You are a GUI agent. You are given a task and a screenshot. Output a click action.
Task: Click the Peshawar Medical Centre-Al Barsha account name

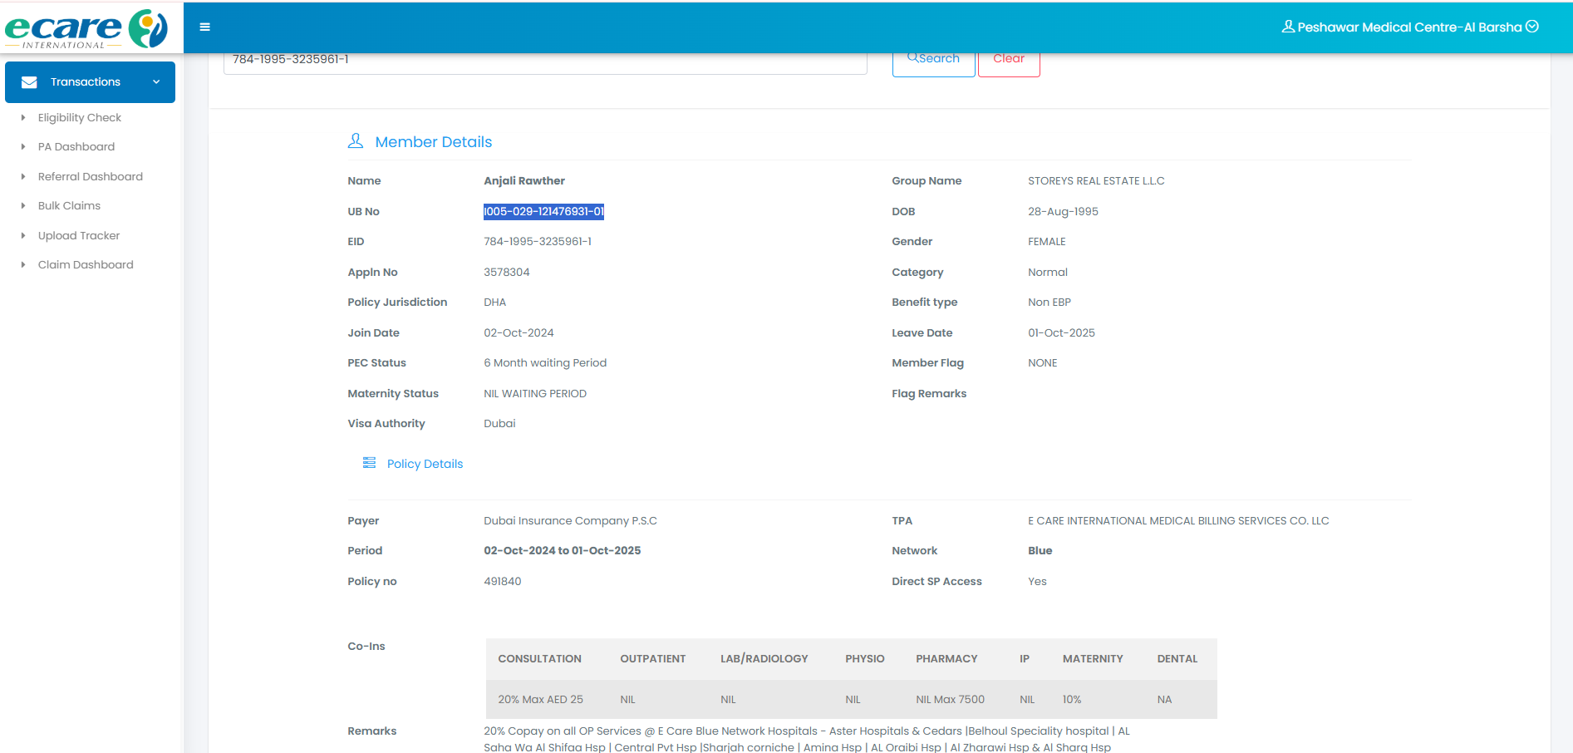[x=1409, y=27]
